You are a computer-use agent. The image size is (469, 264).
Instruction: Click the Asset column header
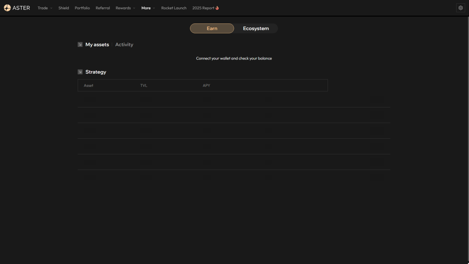click(x=89, y=85)
